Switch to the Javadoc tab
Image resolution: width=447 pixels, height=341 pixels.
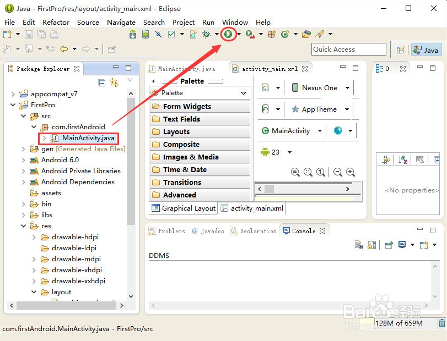click(x=208, y=231)
